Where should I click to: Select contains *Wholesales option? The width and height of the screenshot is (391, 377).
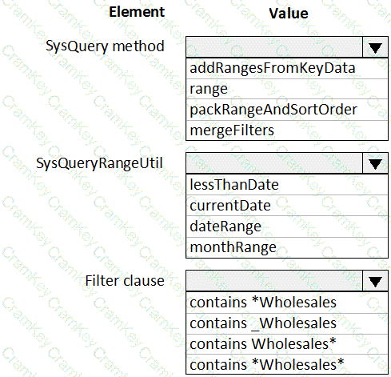pos(287,303)
